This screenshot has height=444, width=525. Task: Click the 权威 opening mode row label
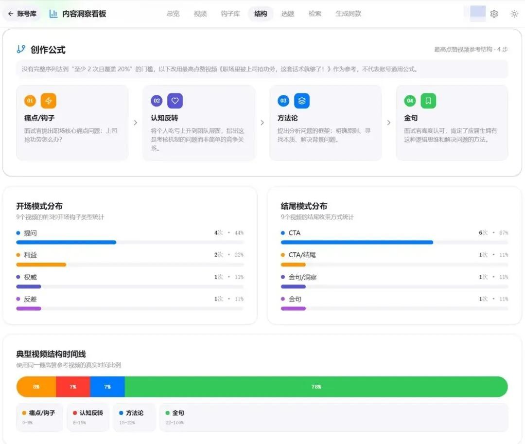tap(30, 277)
